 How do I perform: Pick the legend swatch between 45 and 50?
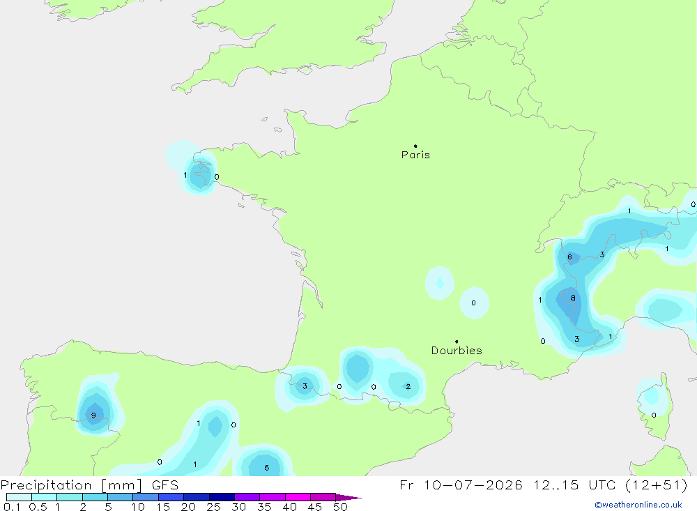click(x=323, y=497)
